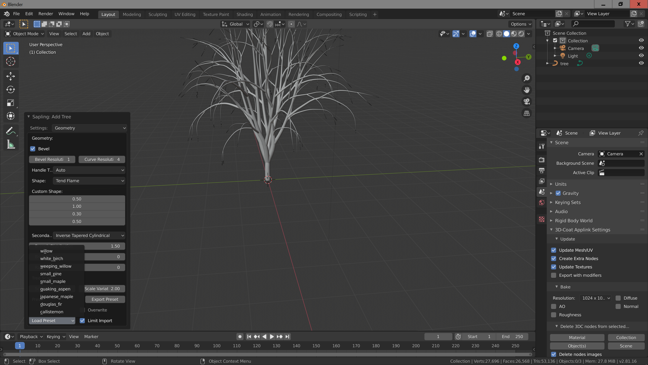Toggle camera view icon in viewport

click(527, 102)
